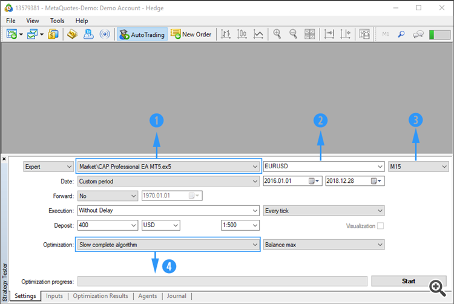Open the View menu
The width and height of the screenshot is (454, 304).
click(x=33, y=21)
